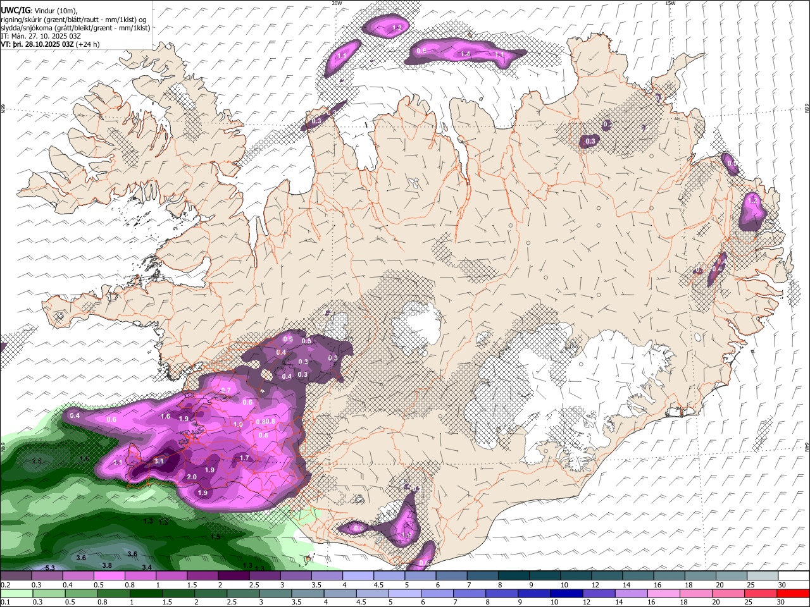Click the 'slydda/snjókoma' legend description line
Screen dimensions: 810x607
(x=75, y=28)
